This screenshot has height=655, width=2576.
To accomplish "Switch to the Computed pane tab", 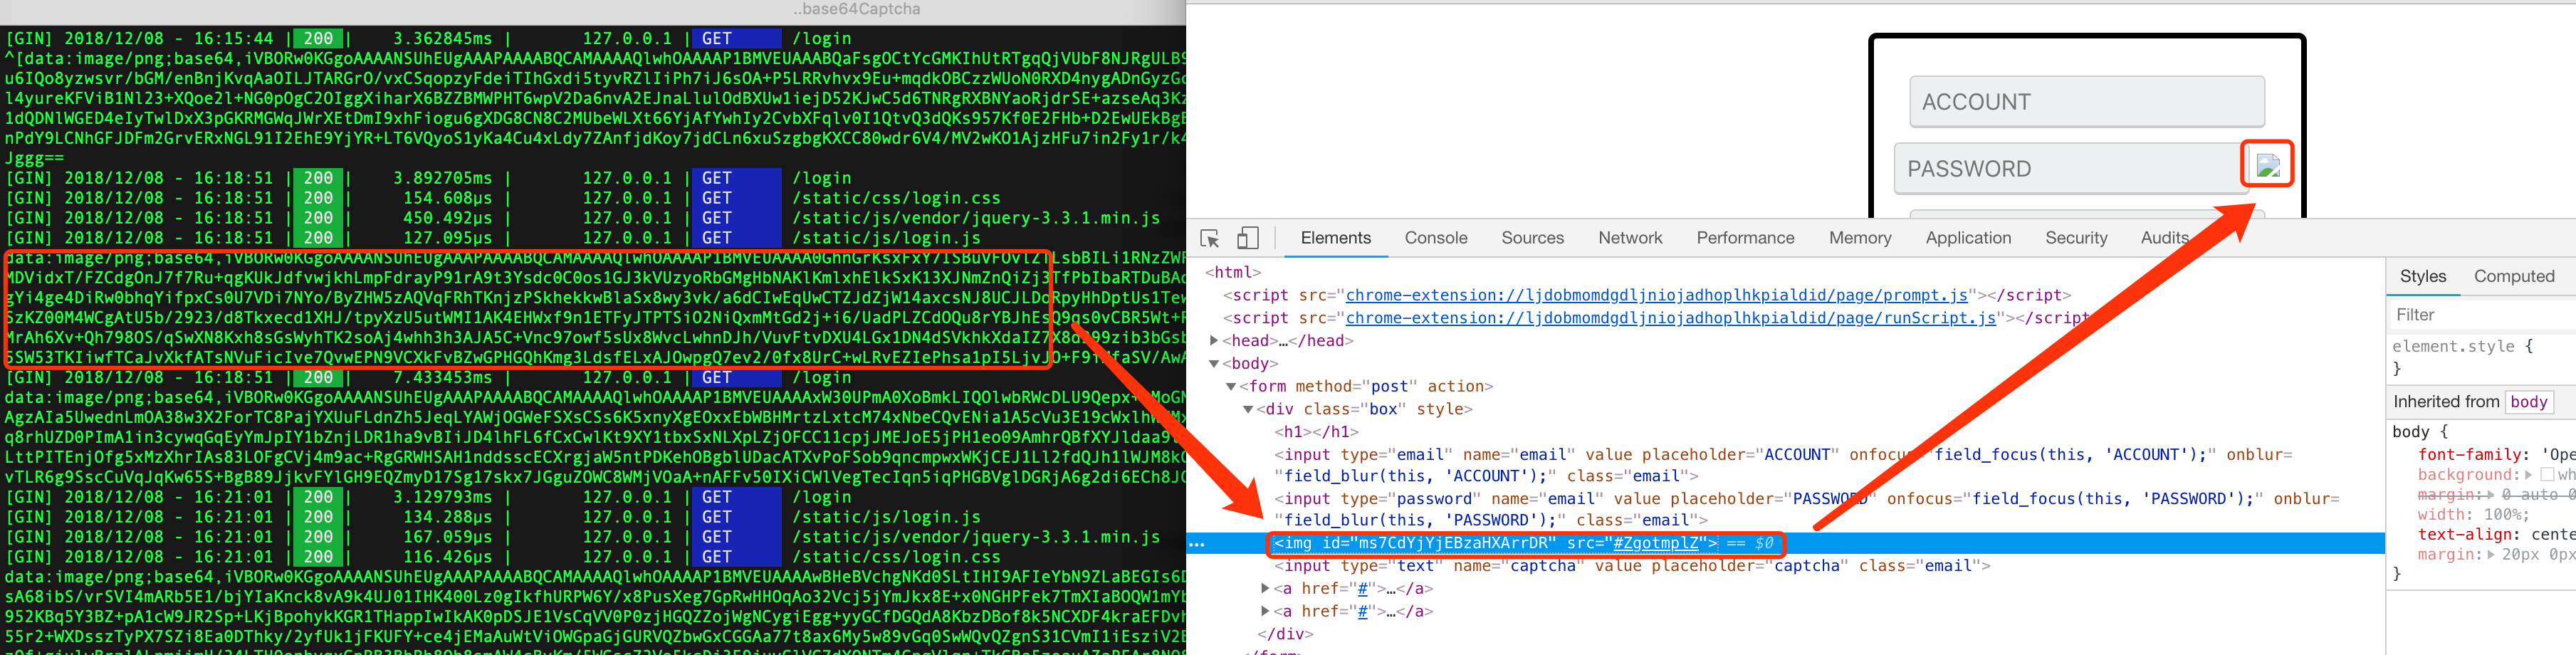I will coord(2514,276).
